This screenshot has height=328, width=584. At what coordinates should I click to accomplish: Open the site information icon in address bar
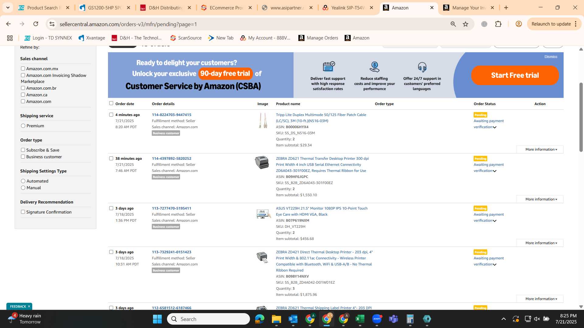(52, 24)
